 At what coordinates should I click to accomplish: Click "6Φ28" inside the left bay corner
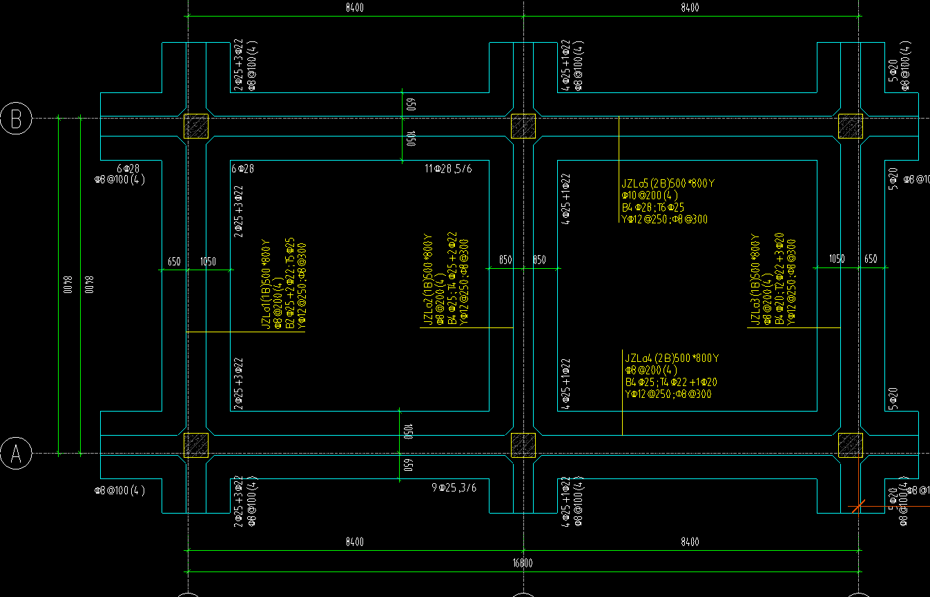point(243,169)
